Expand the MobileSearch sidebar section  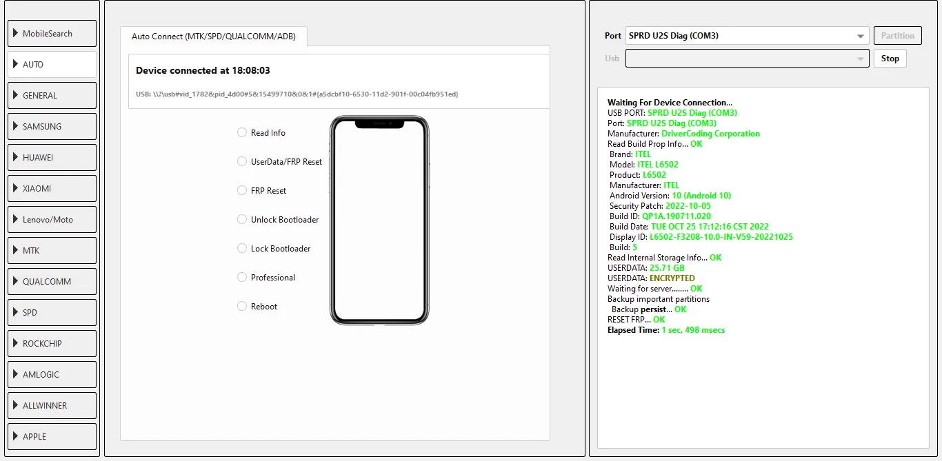(x=52, y=34)
